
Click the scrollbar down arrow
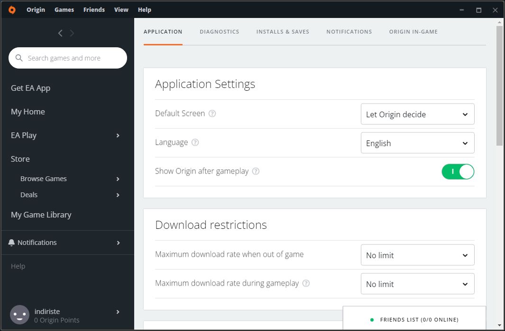point(499,325)
